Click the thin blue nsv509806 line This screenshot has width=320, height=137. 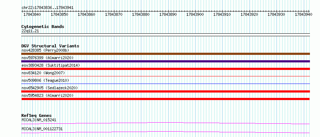(x=165, y=84)
